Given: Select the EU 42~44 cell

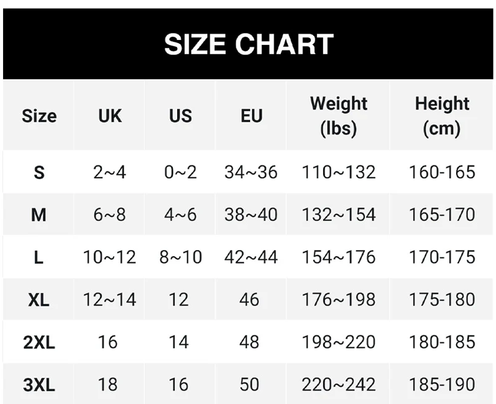Looking at the screenshot, I should click(x=251, y=257).
